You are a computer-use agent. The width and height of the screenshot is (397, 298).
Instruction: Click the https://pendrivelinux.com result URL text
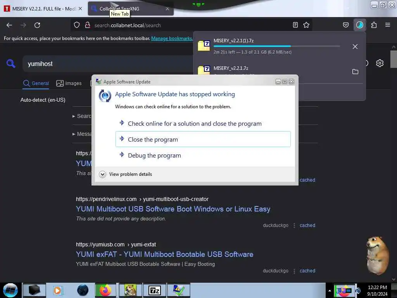click(x=106, y=199)
